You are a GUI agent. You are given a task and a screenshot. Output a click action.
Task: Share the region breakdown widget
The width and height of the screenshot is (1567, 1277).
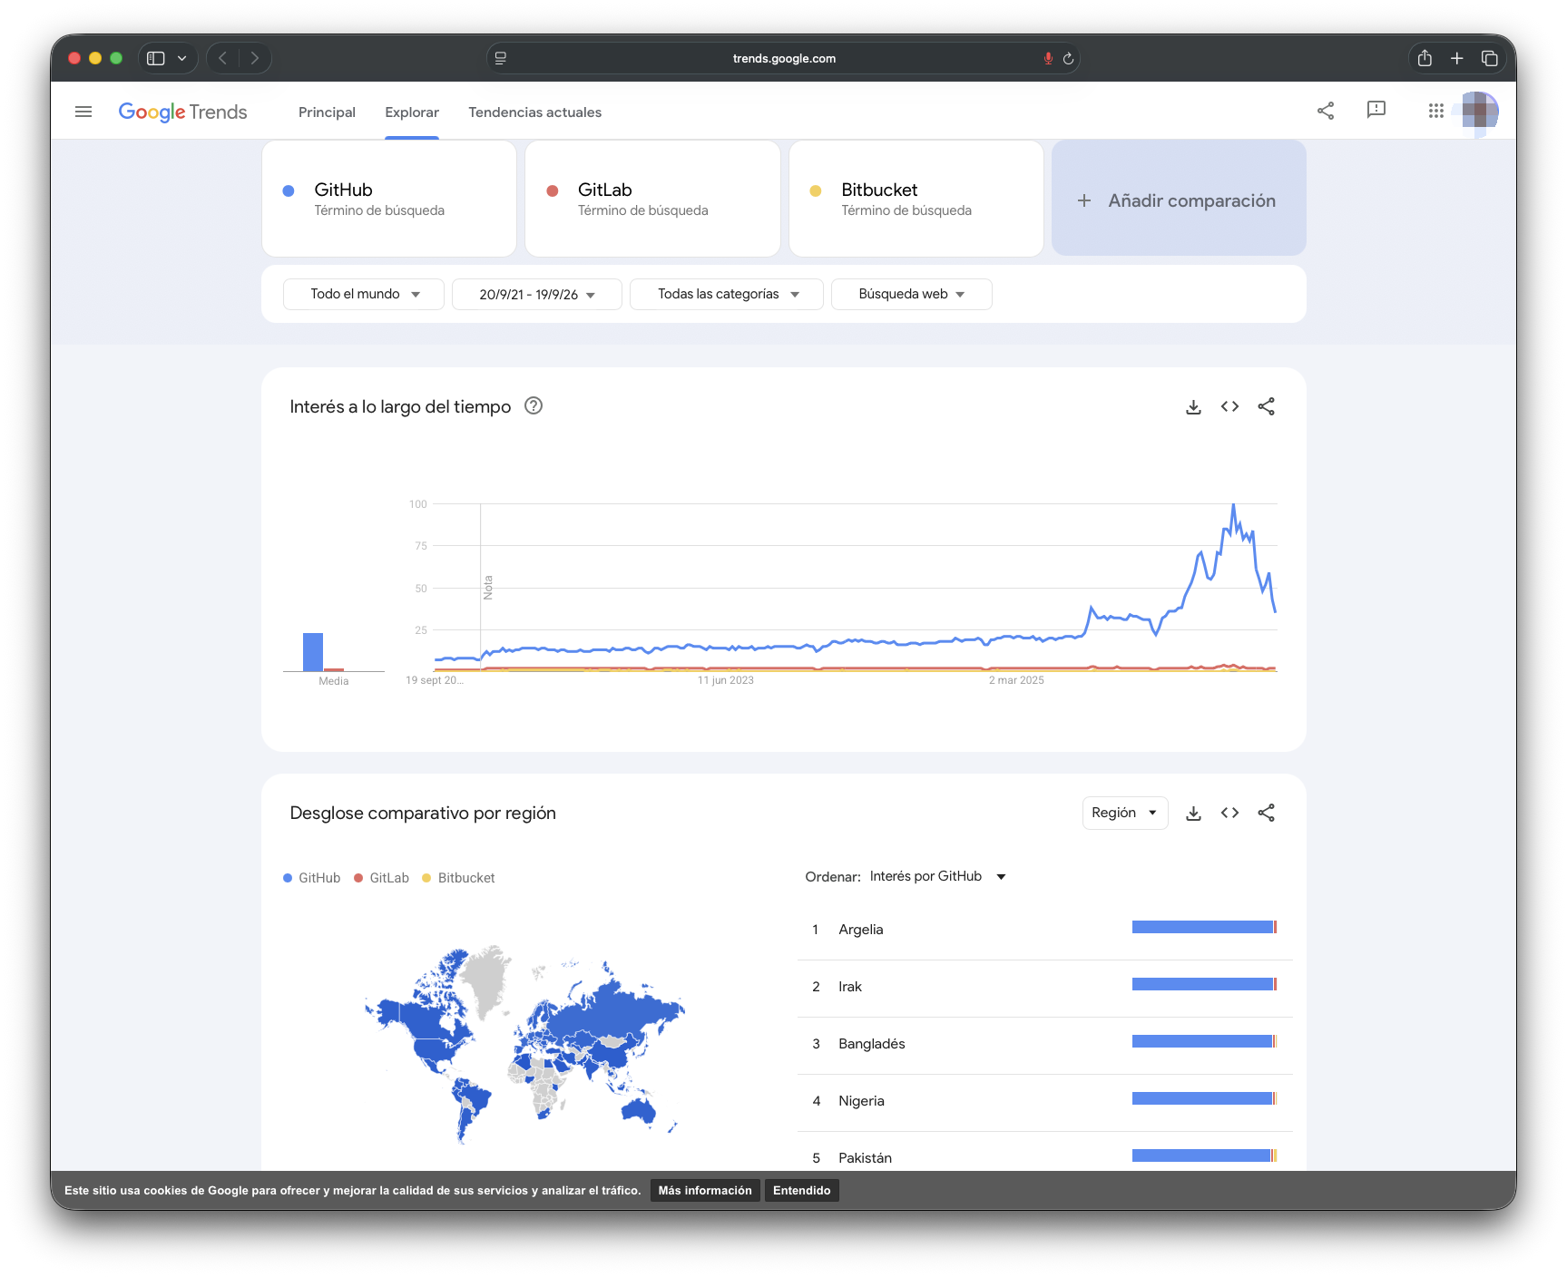pyautogui.click(x=1267, y=813)
